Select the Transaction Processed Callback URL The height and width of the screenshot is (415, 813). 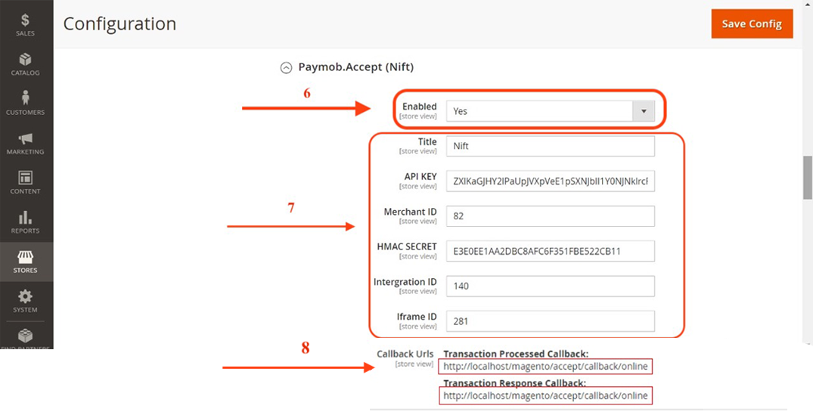545,367
